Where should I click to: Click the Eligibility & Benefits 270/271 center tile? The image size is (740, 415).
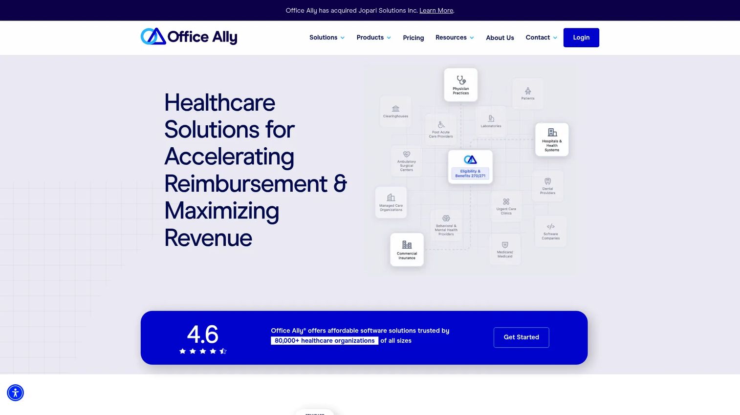click(470, 167)
